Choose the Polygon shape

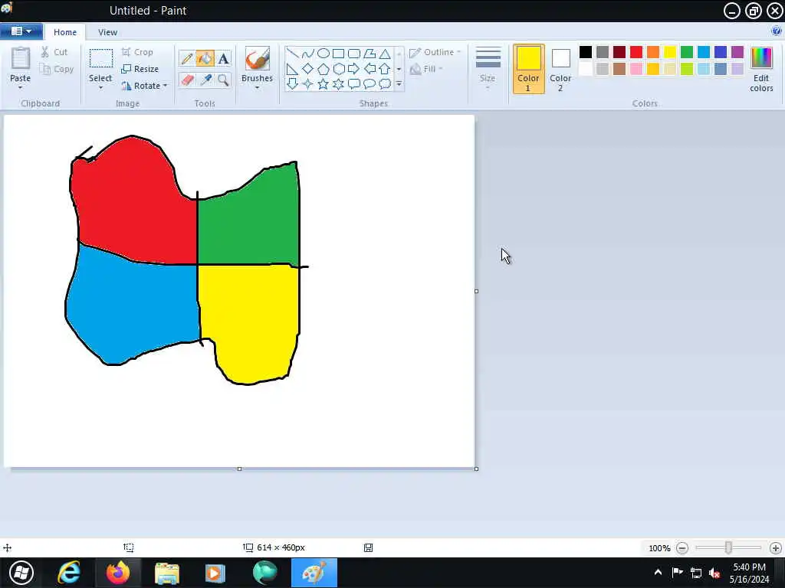click(370, 54)
